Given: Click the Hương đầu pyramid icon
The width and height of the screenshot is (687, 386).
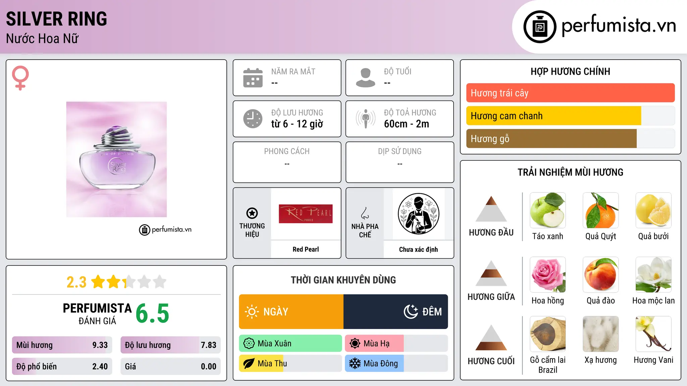Looking at the screenshot, I should click(x=491, y=209).
